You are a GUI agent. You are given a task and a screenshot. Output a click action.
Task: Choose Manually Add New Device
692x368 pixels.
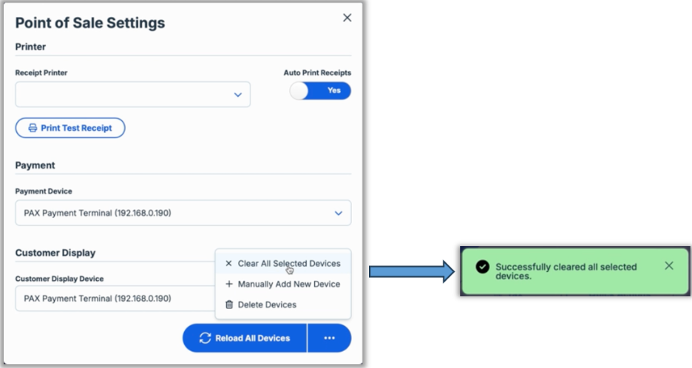288,284
